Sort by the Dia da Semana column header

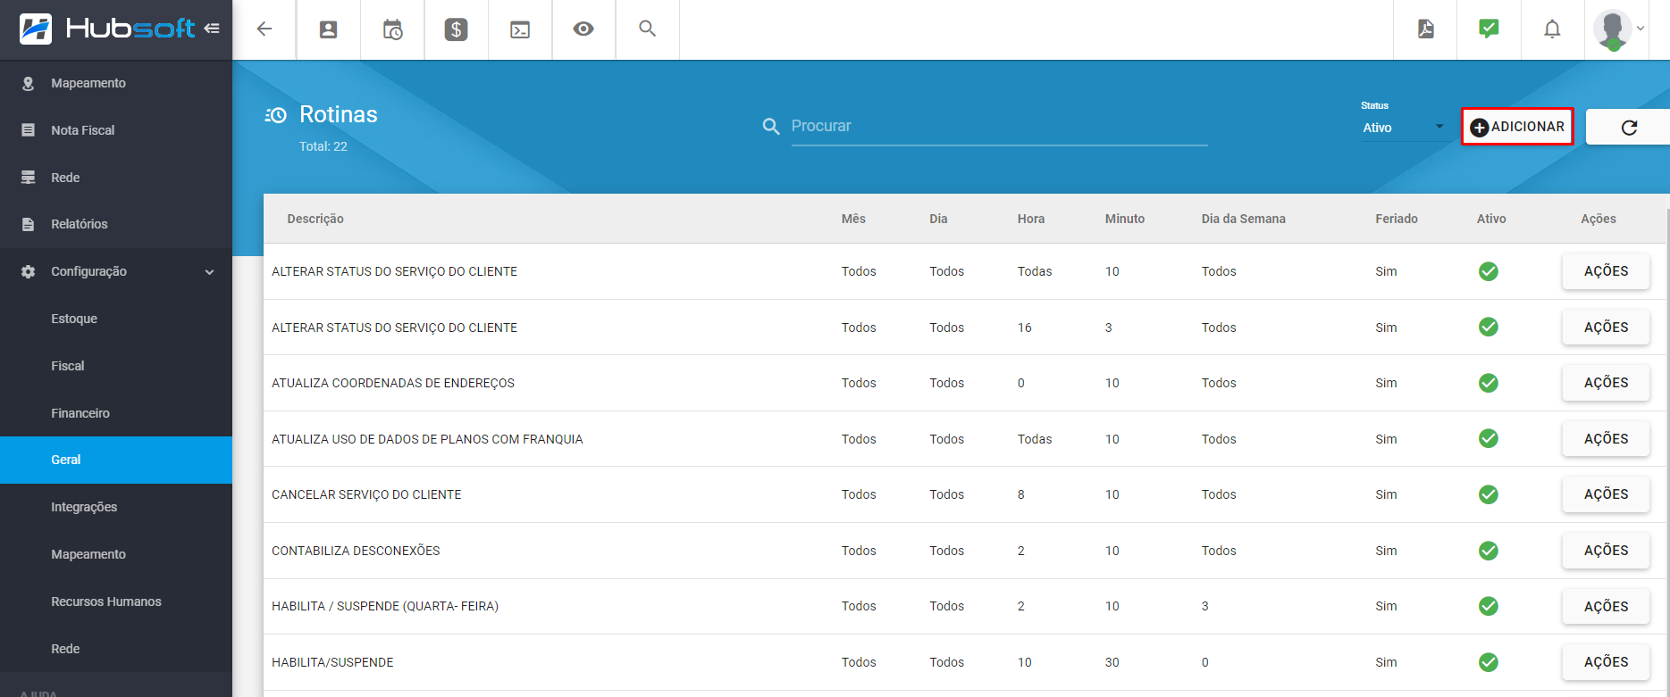tap(1243, 219)
